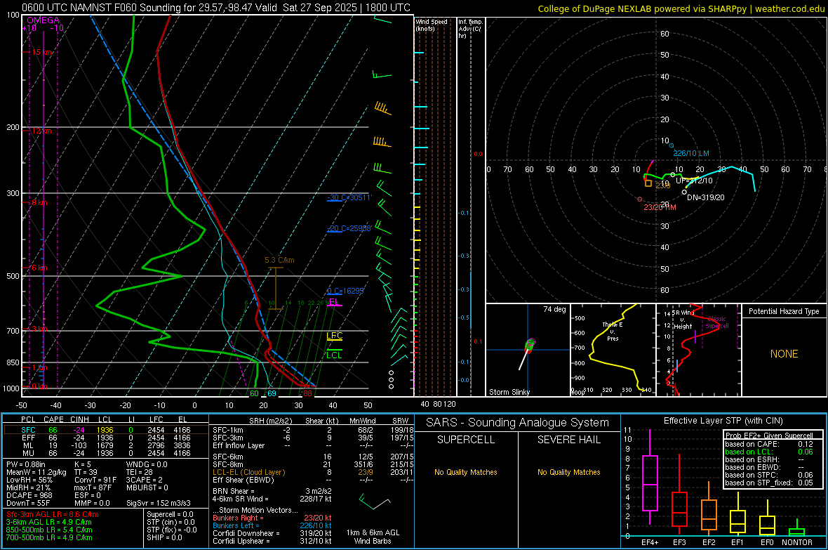Click the Potential Hazard Type header
This screenshot has width=828, height=550.
click(784, 311)
